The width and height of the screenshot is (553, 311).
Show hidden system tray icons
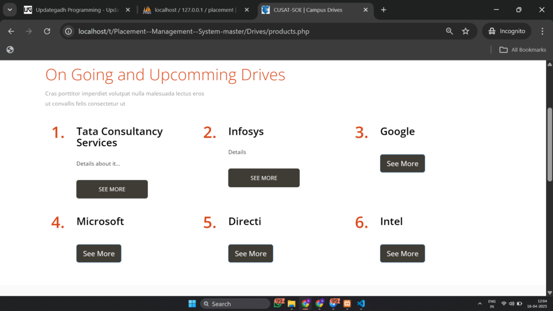pyautogui.click(x=480, y=303)
